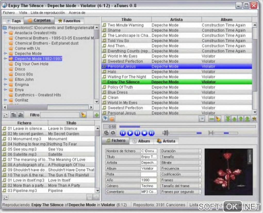Switch to the Carpetas tab

click(x=39, y=20)
